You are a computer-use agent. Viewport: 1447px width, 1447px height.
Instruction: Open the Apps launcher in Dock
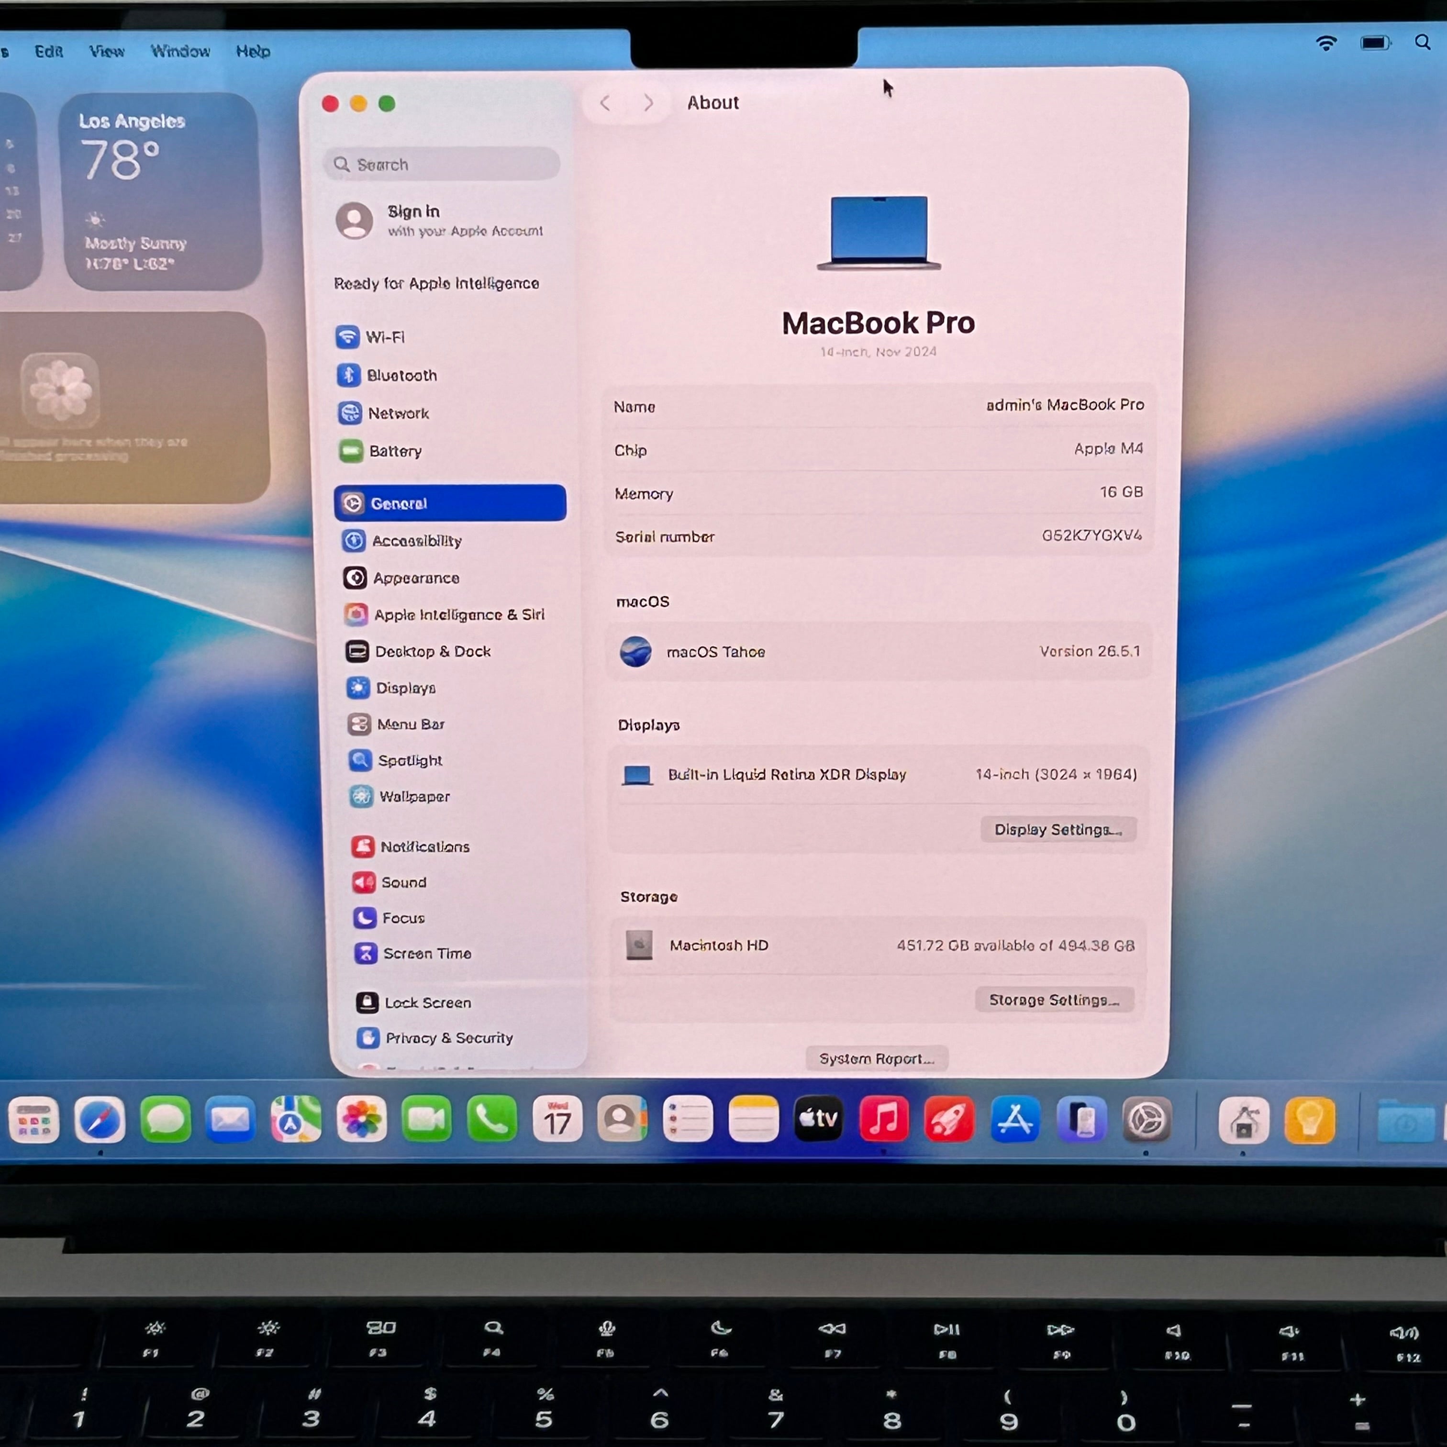pos(33,1121)
